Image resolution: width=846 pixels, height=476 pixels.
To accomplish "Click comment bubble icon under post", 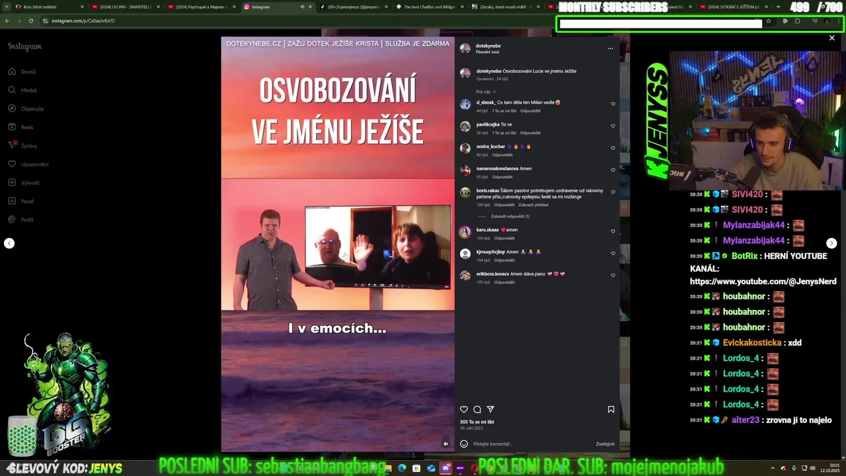I will pos(477,409).
